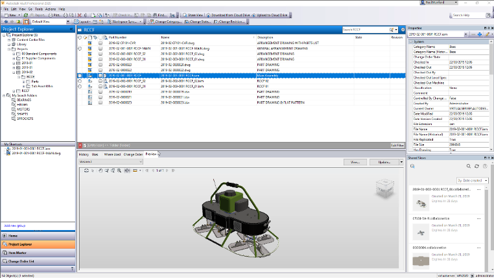Click the refresh icon in Shared Views panel
This screenshot has width=494, height=278.
tap(476, 167)
